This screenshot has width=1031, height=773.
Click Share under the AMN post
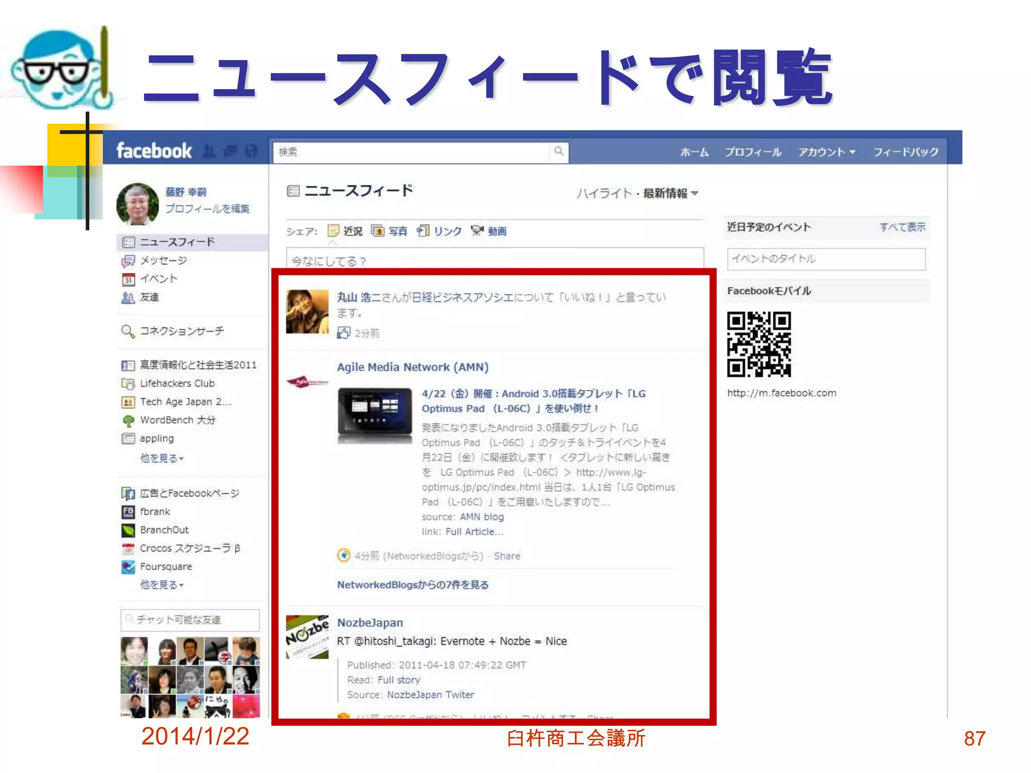click(x=507, y=556)
